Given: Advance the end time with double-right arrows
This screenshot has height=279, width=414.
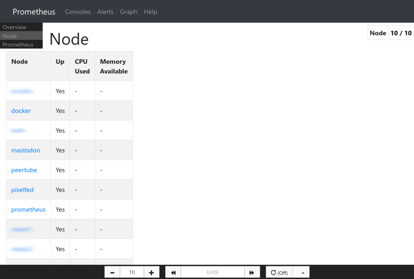Looking at the screenshot, I should pyautogui.click(x=252, y=272).
